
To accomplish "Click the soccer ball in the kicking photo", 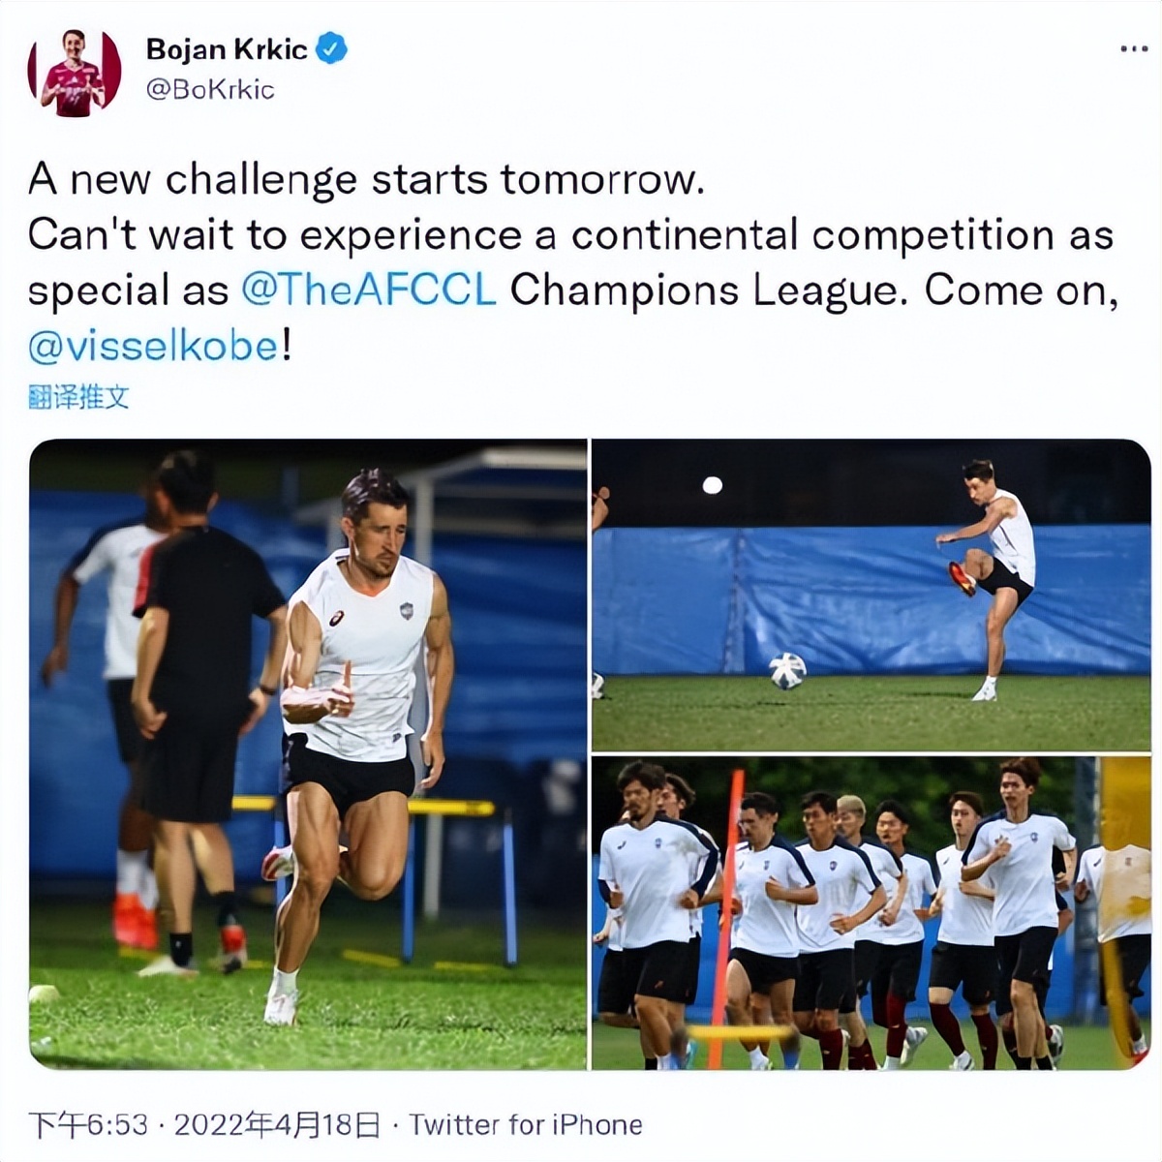I will (x=787, y=670).
